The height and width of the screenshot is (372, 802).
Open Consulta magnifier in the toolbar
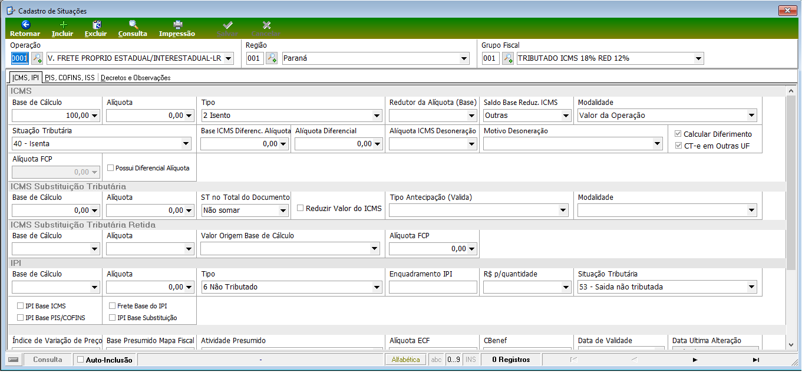[133, 25]
